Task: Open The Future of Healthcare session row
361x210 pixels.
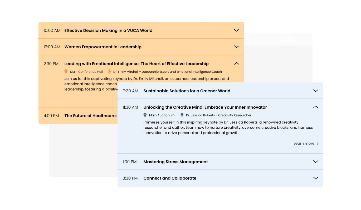Action: tap(90, 116)
